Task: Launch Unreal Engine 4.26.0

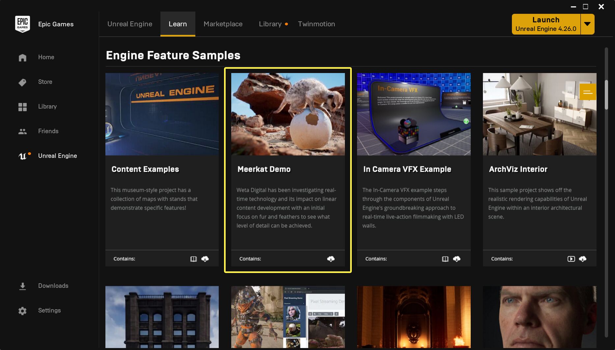Action: (546, 24)
